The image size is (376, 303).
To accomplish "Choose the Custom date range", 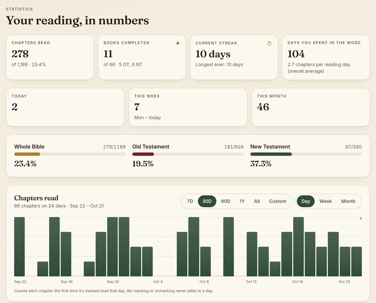I will pos(278,201).
